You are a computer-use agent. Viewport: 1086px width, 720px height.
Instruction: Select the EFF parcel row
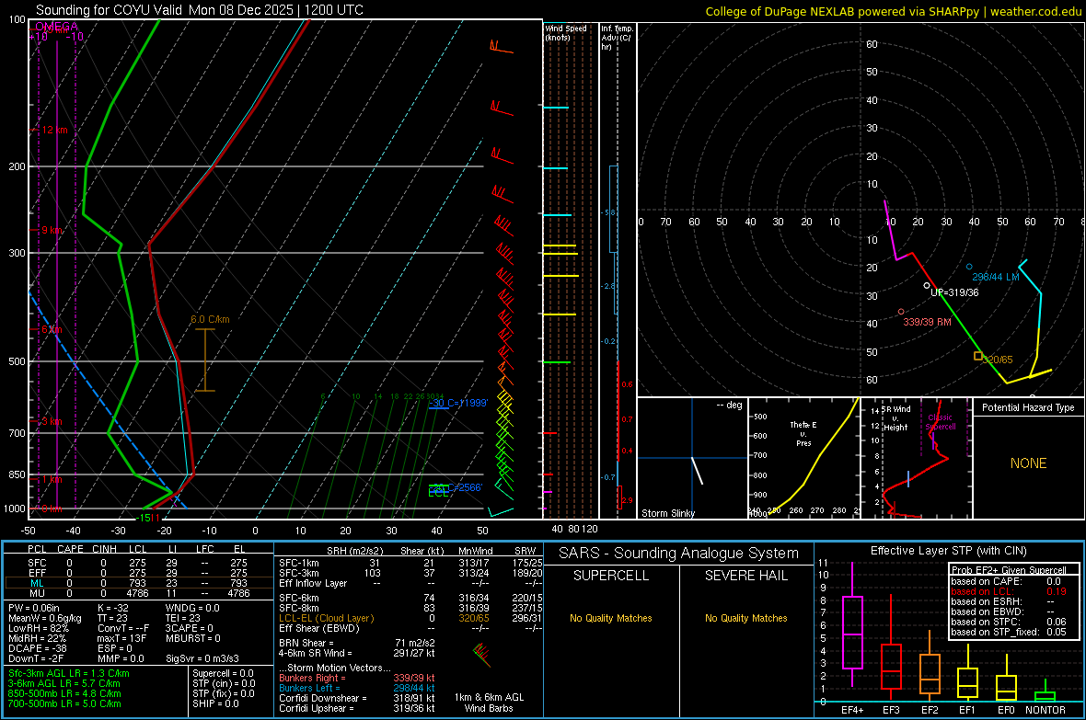coord(138,573)
